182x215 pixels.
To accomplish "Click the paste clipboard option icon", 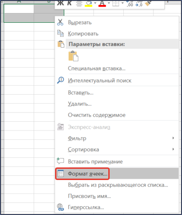I will [73, 56].
